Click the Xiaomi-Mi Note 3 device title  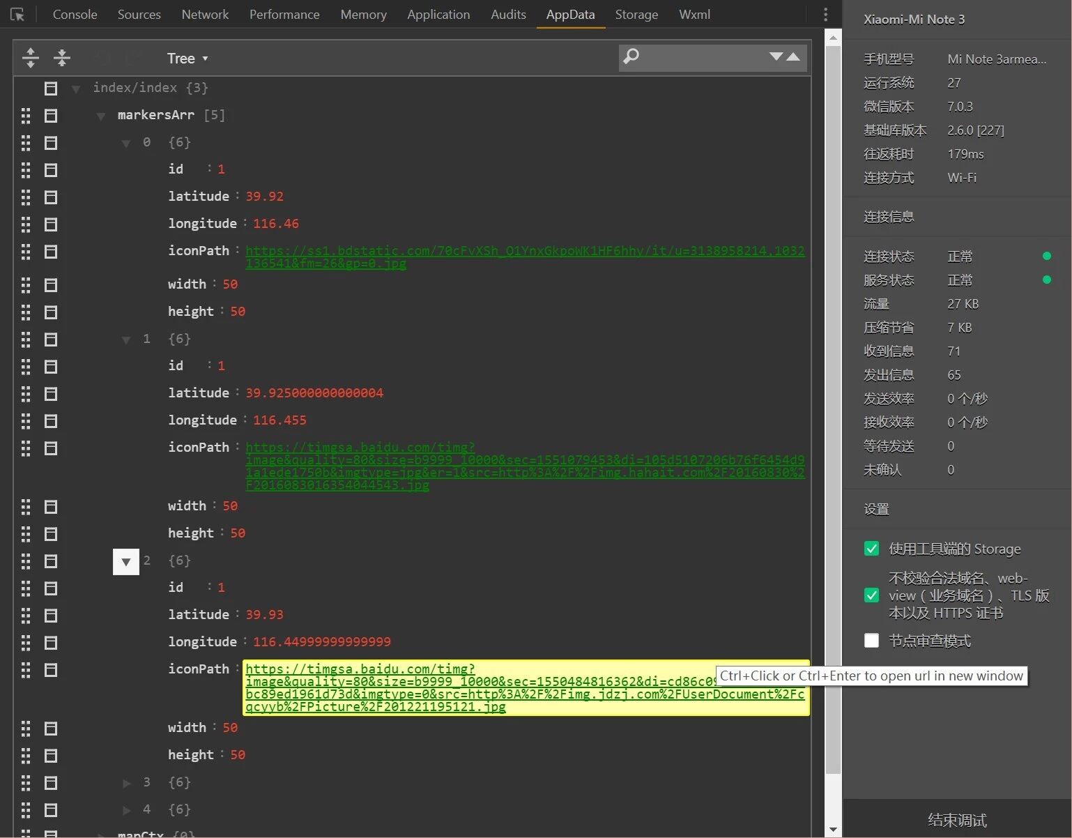pyautogui.click(x=914, y=20)
